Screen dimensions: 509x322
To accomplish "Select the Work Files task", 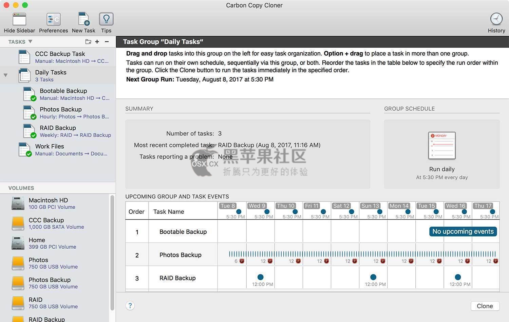I will point(58,149).
